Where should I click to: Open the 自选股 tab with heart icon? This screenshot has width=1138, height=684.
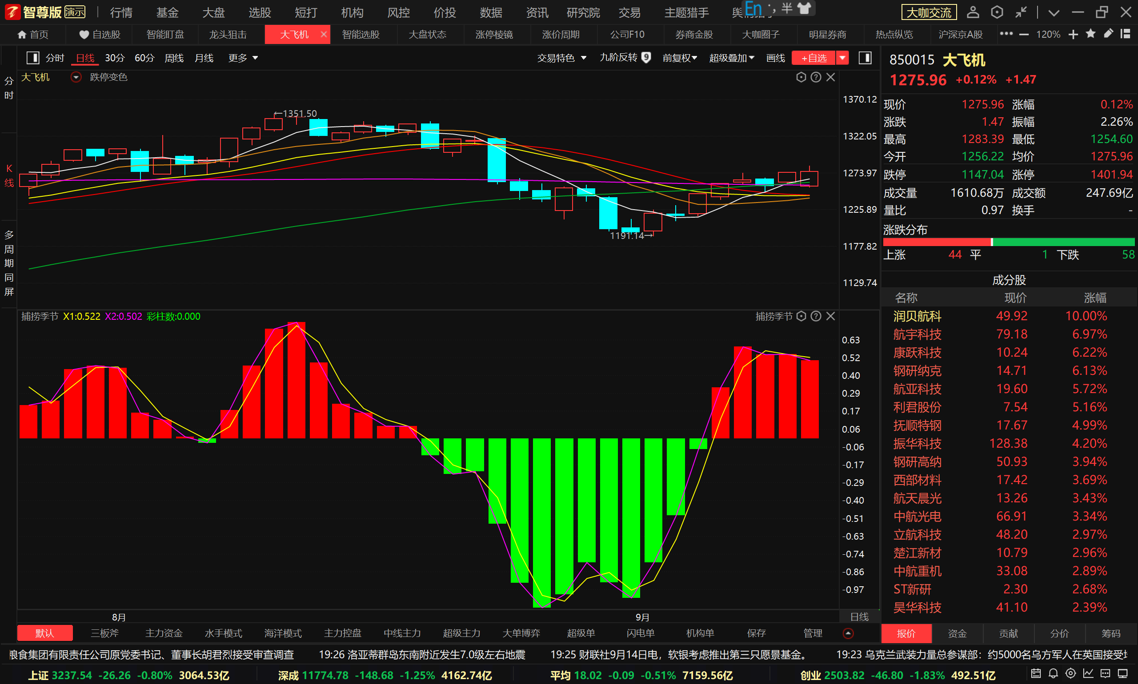click(99, 35)
